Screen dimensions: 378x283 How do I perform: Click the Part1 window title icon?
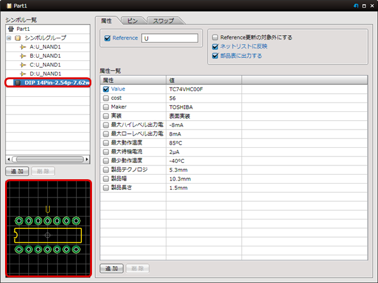(x=9, y=6)
